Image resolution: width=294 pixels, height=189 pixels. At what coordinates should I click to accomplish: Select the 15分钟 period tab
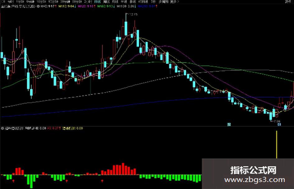click(53, 2)
